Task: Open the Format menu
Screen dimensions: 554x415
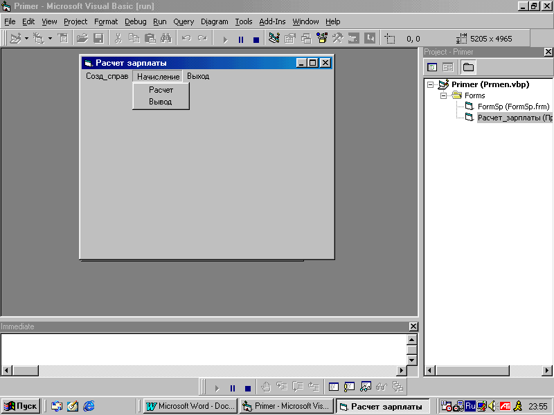Action: click(106, 22)
